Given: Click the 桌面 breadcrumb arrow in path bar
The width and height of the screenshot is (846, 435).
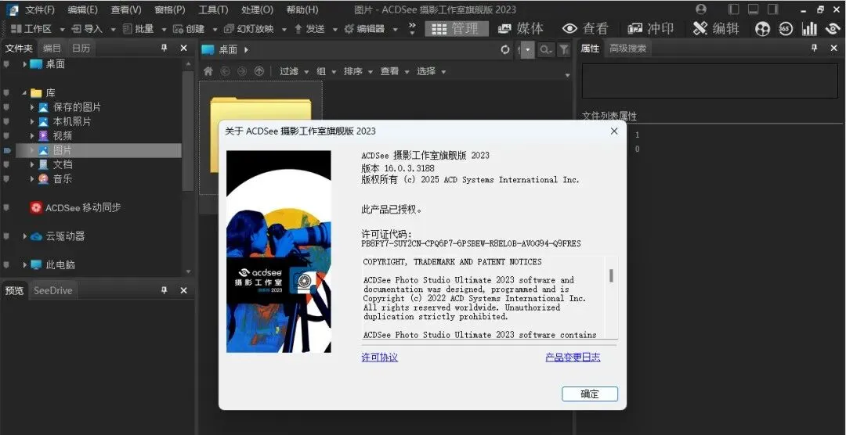Looking at the screenshot, I should click(x=246, y=49).
